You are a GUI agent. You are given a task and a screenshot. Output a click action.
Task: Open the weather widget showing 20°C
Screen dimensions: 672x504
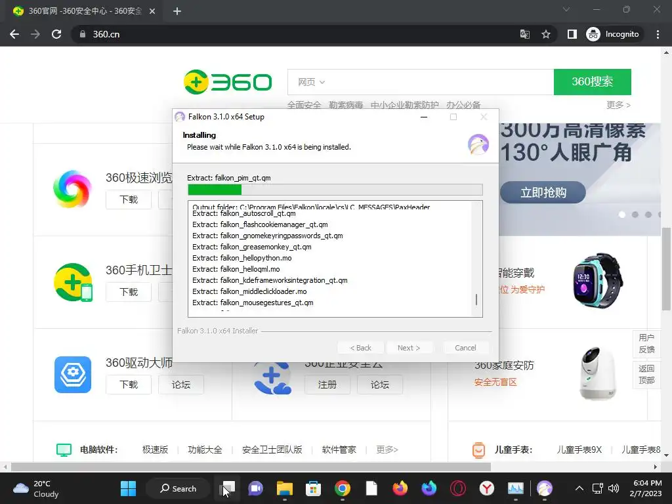(36, 488)
